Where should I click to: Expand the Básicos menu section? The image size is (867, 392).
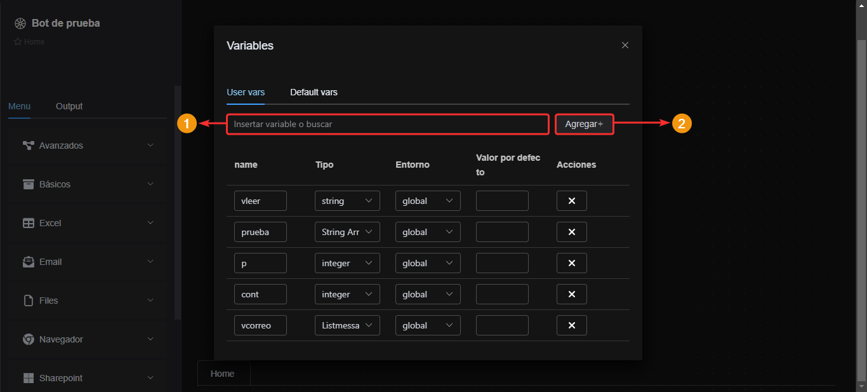pyautogui.click(x=88, y=184)
